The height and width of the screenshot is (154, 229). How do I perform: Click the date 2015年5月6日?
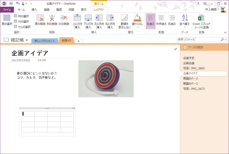click(21, 60)
